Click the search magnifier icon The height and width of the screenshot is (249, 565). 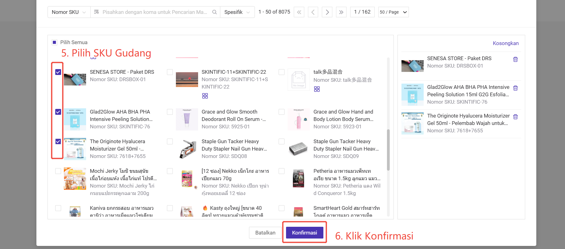pos(214,12)
